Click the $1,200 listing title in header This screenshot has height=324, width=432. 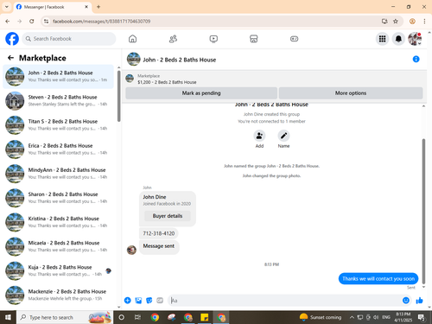point(167,82)
